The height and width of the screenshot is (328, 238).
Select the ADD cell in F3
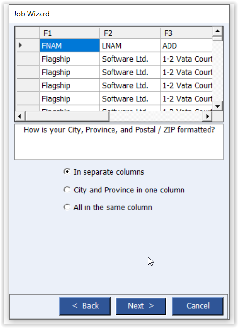(186, 45)
